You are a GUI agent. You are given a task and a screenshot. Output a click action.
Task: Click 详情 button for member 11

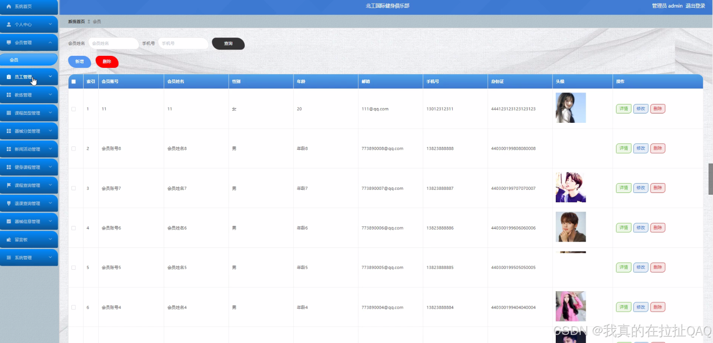(624, 109)
